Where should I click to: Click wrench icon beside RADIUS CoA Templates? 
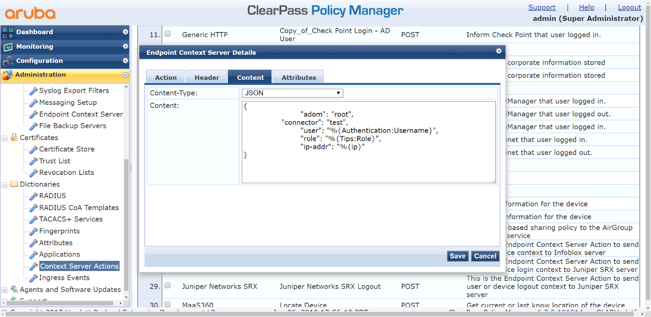[x=33, y=208]
